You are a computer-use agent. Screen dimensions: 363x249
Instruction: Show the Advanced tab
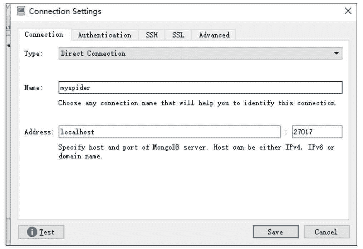pyautogui.click(x=214, y=35)
